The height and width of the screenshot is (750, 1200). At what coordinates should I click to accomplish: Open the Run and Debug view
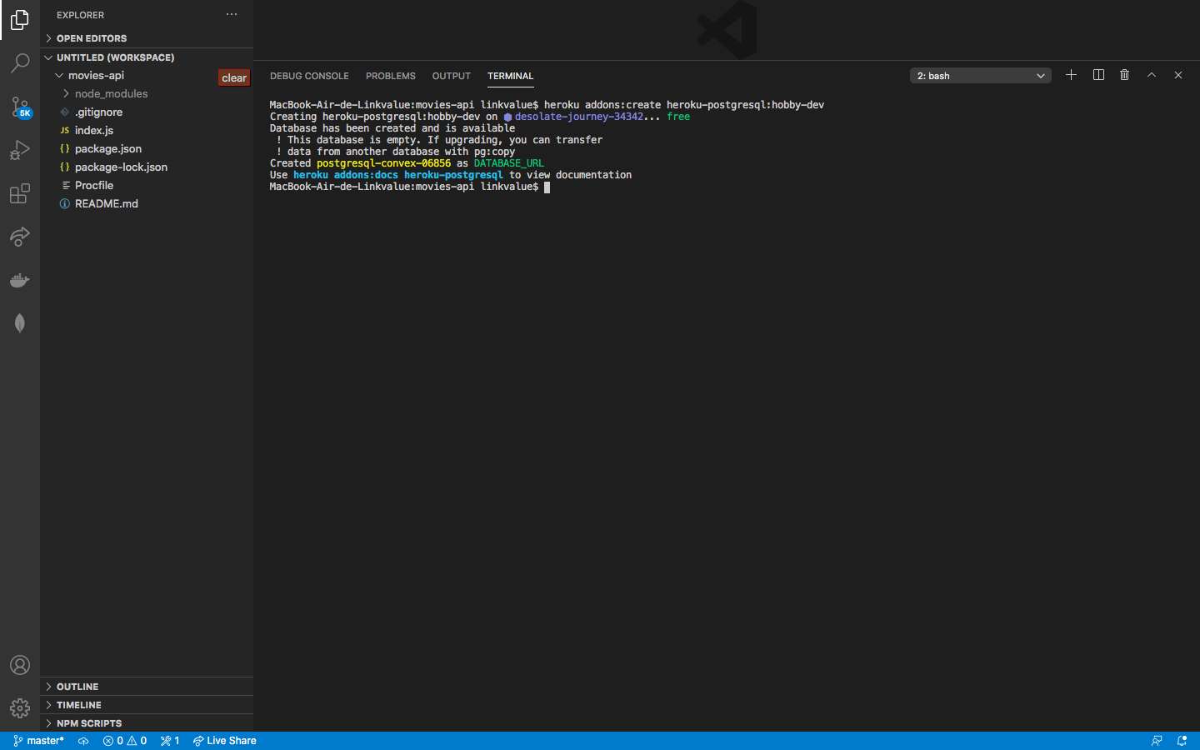point(20,150)
